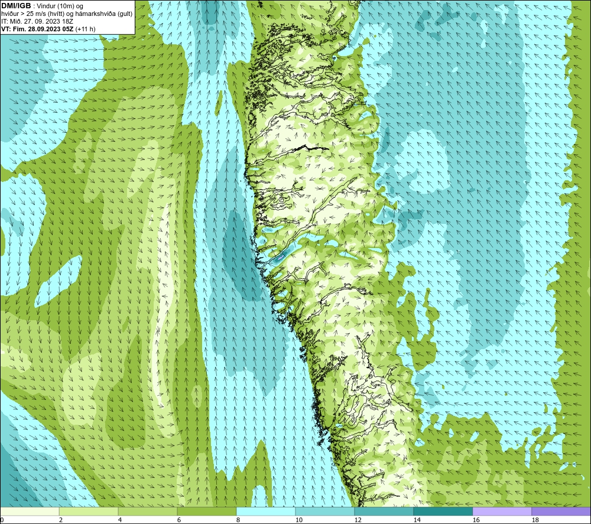
Task: Click the legend scale label '6'
Action: pos(179,520)
